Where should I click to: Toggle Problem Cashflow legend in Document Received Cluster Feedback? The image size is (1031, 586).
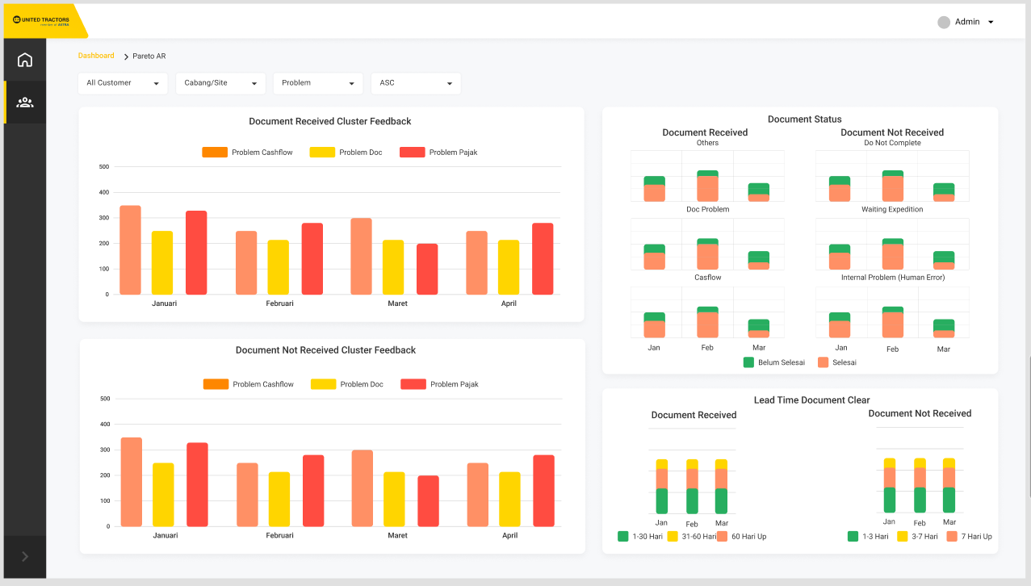[x=247, y=153]
